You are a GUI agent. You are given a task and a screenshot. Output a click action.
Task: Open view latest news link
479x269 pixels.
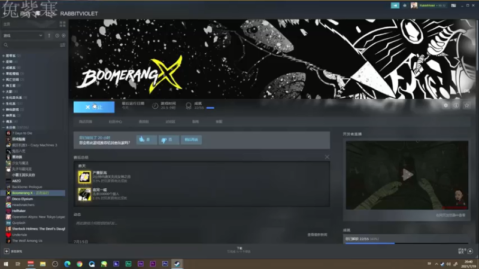[x=317, y=235]
